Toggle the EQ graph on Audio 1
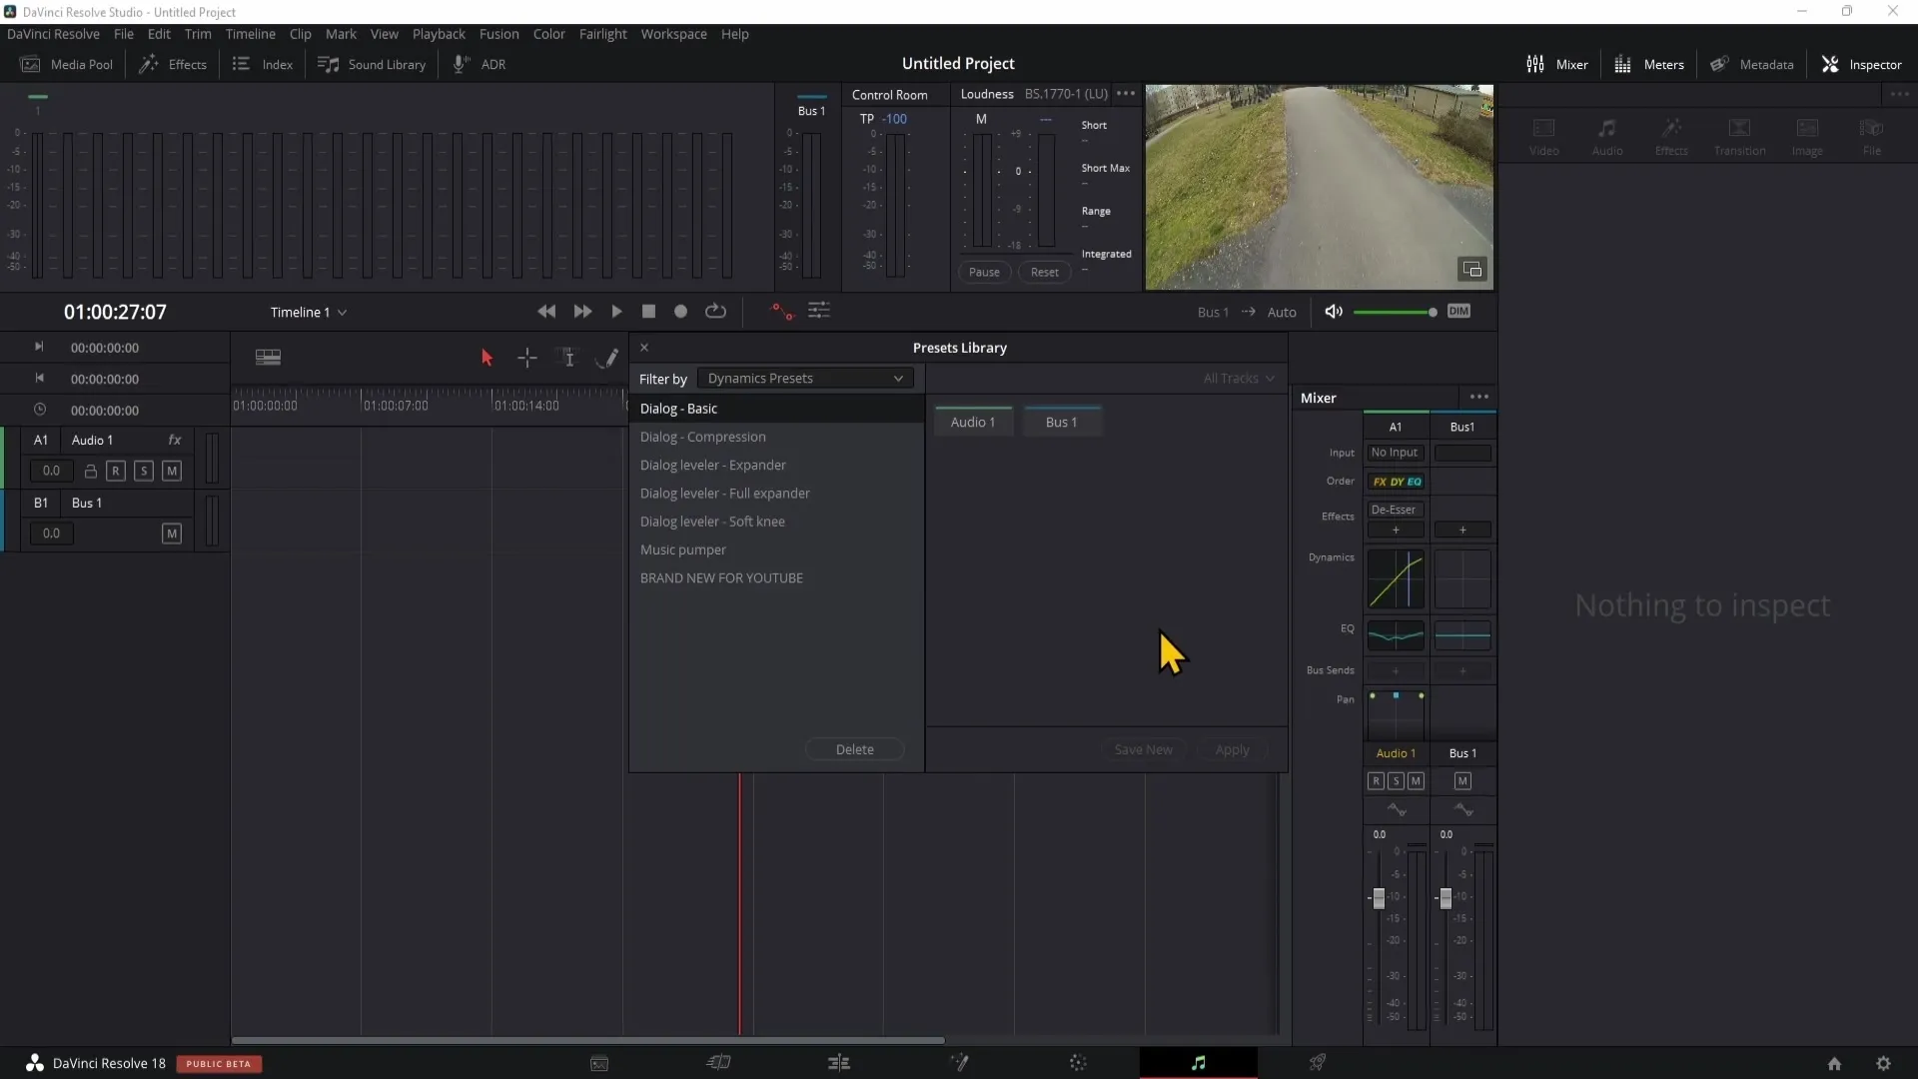This screenshot has height=1079, width=1918. (x=1395, y=637)
